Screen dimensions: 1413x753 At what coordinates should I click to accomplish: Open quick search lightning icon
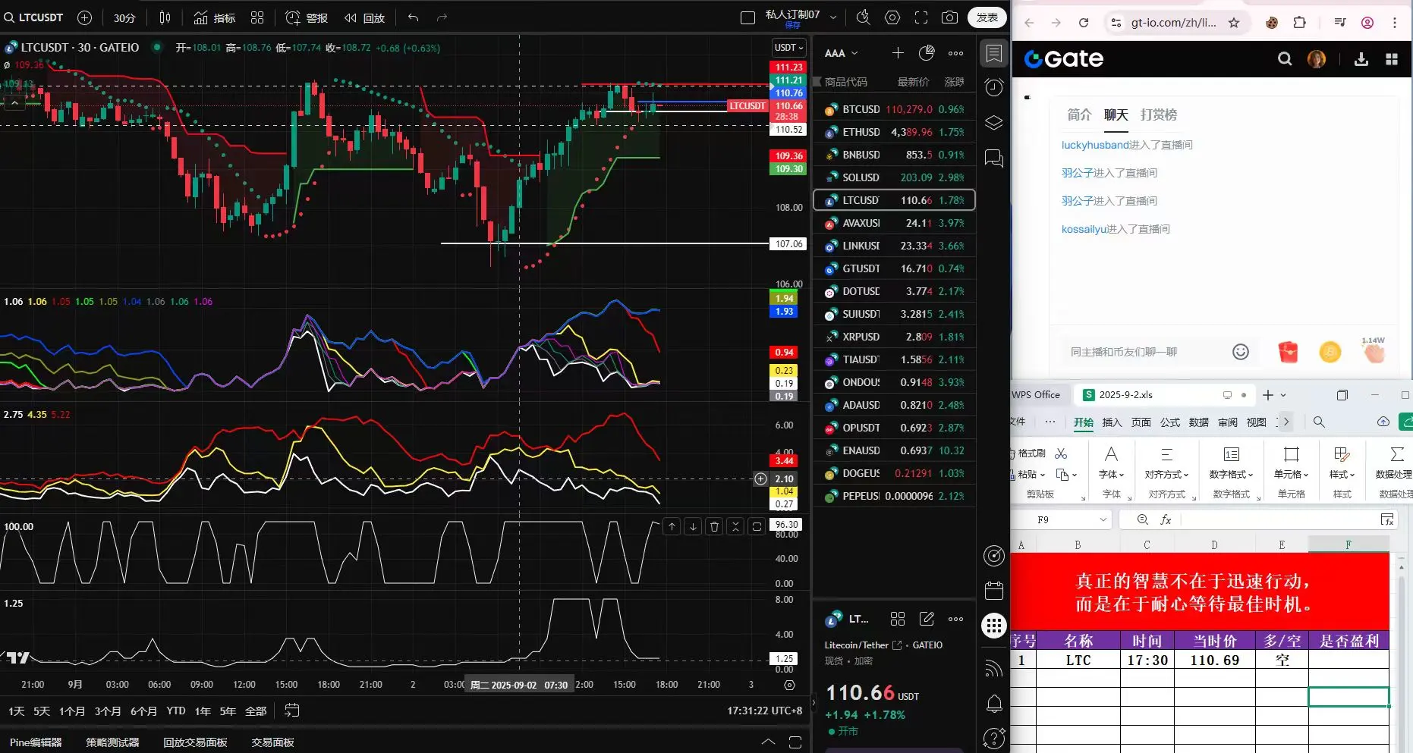tap(863, 17)
